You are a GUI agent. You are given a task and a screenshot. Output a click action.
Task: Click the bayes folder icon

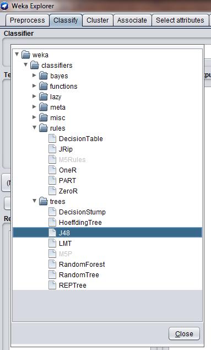click(44, 76)
